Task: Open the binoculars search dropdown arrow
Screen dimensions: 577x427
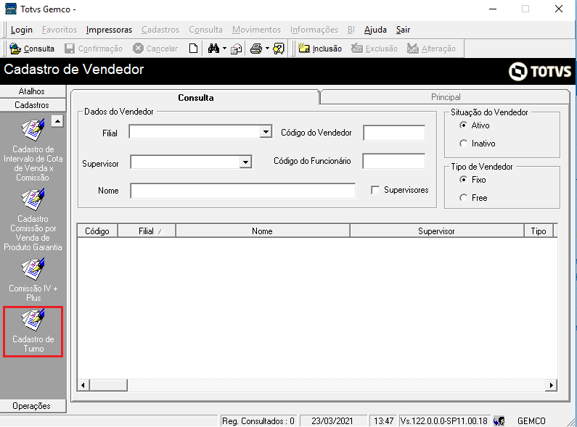Action: click(225, 49)
